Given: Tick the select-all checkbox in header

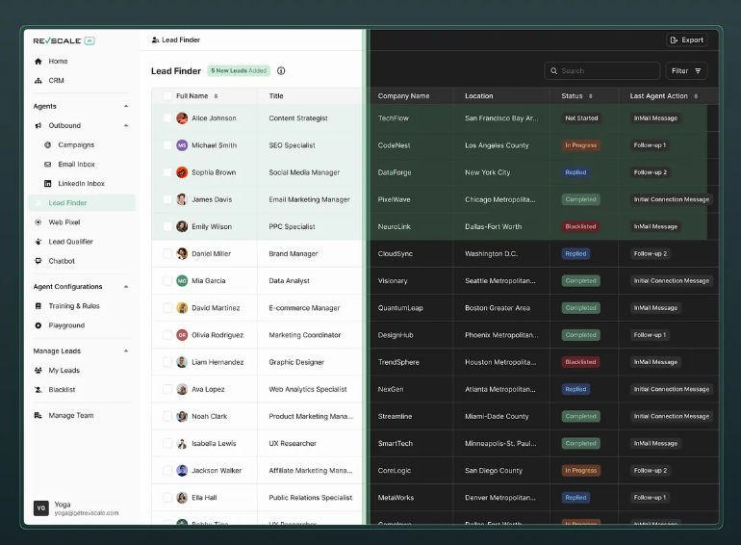Looking at the screenshot, I should click(166, 96).
